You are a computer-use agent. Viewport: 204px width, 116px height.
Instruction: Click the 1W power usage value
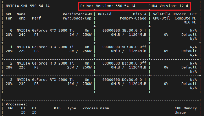click(x=72, y=35)
